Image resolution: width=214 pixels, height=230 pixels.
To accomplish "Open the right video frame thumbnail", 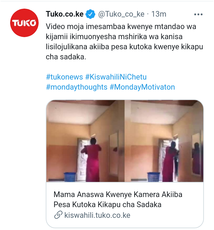I will (164, 141).
